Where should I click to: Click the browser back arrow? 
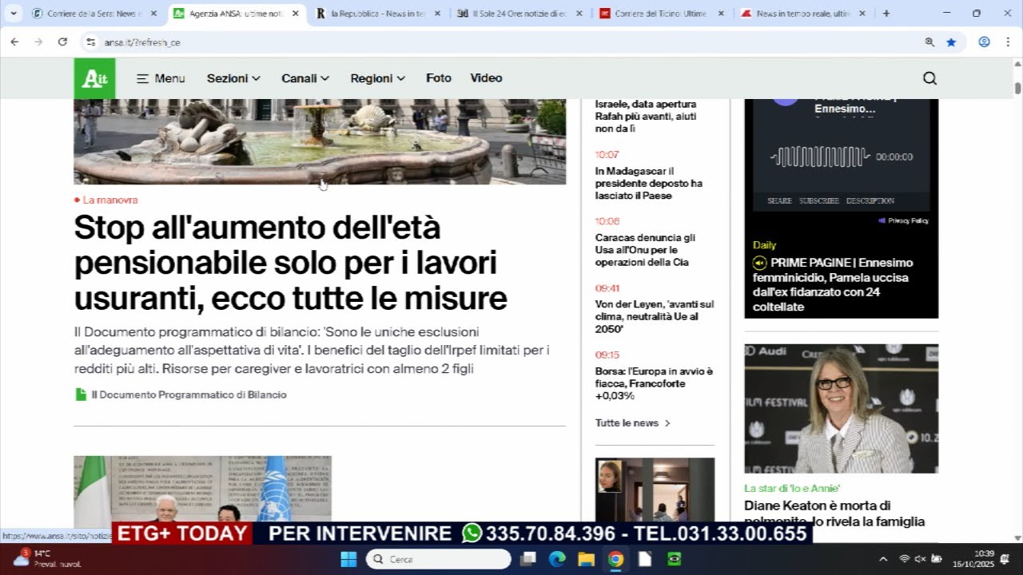pos(14,42)
